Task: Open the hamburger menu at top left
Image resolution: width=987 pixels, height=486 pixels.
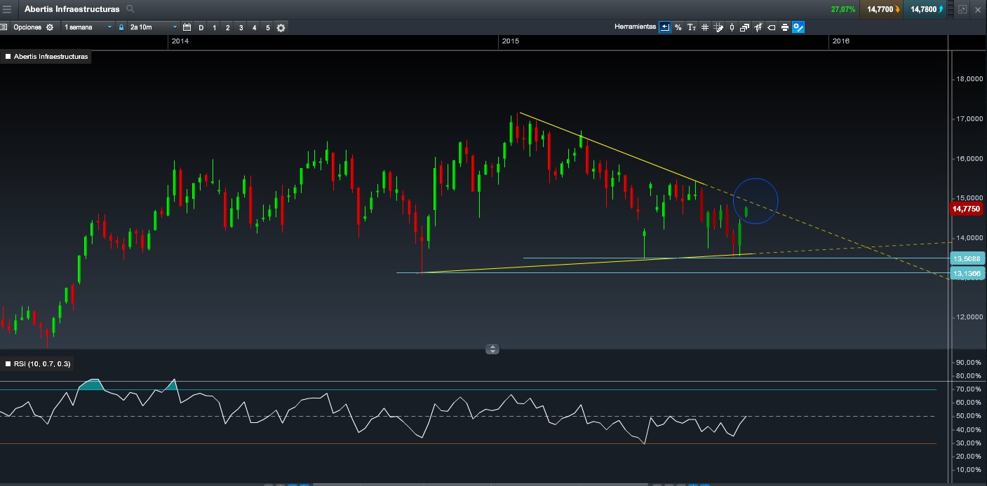Action: (x=7, y=9)
